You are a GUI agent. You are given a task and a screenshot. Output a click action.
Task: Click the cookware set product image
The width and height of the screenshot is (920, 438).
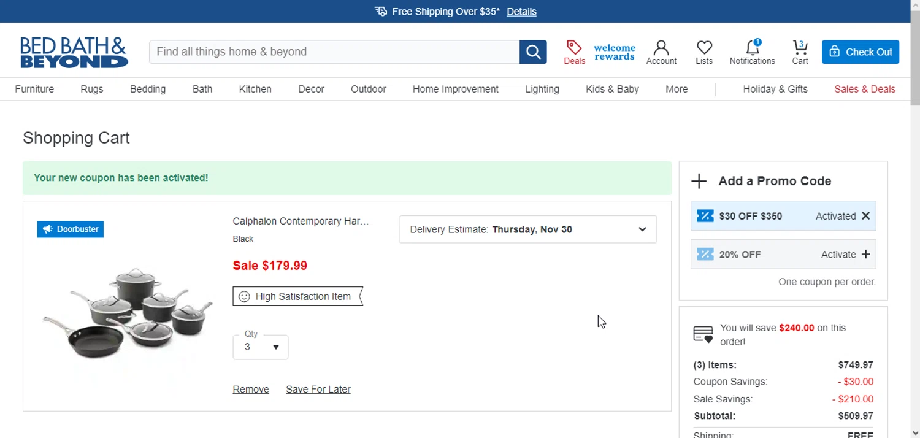128,313
